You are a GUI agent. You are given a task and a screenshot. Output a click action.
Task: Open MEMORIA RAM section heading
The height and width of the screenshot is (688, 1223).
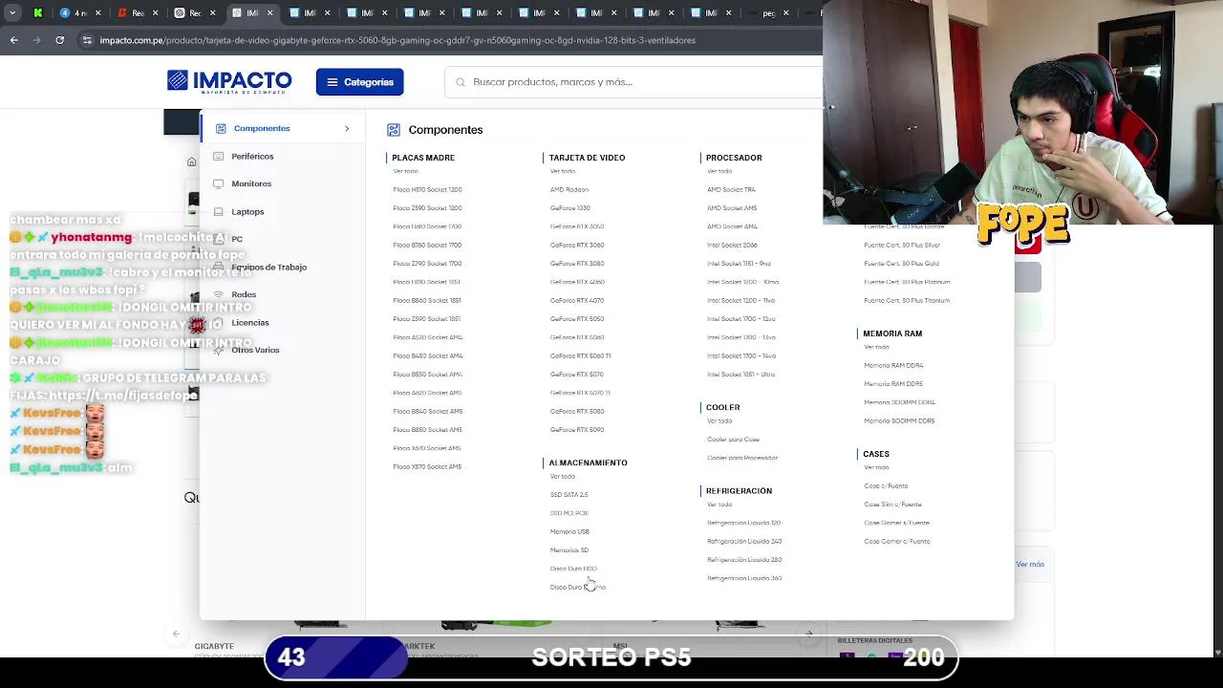(892, 333)
